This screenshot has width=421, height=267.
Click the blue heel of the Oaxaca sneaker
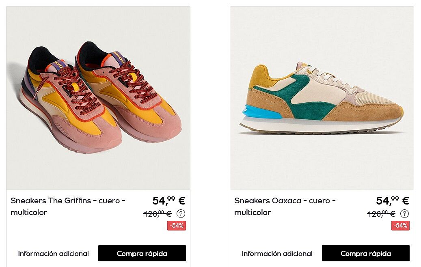pos(261,112)
